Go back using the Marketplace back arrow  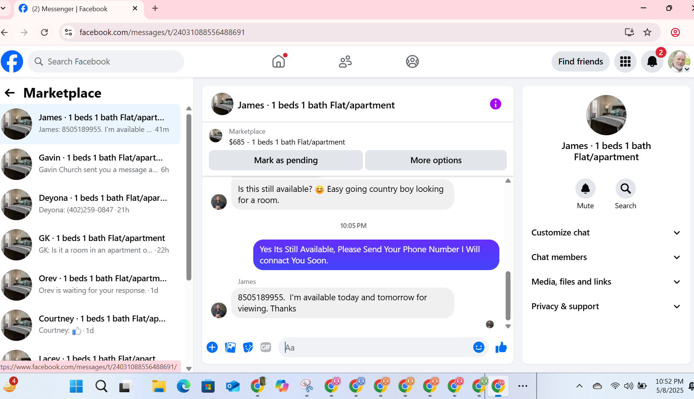(x=10, y=93)
